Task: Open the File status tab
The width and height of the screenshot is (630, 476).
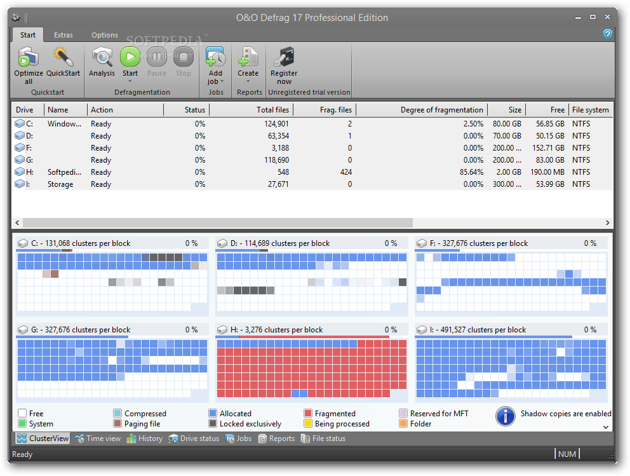Action: click(x=323, y=439)
